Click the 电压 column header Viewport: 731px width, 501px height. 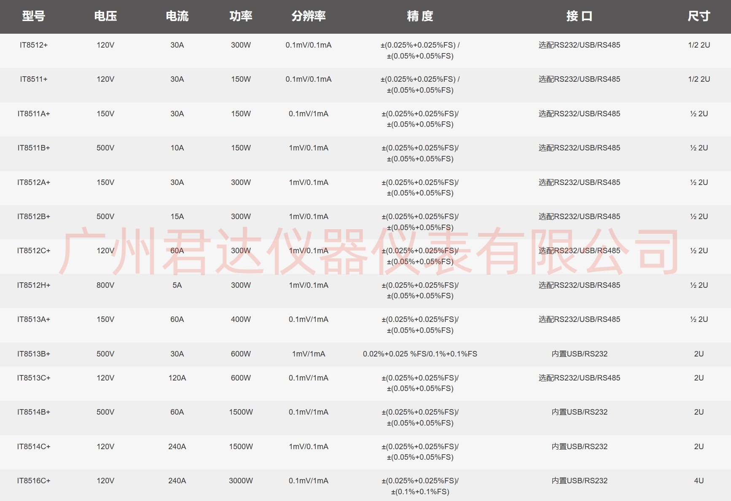[105, 16]
